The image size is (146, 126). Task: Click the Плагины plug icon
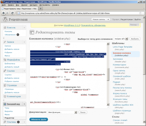5,122
